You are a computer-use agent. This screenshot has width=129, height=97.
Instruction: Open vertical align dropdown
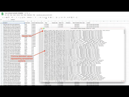tap(59, 18)
